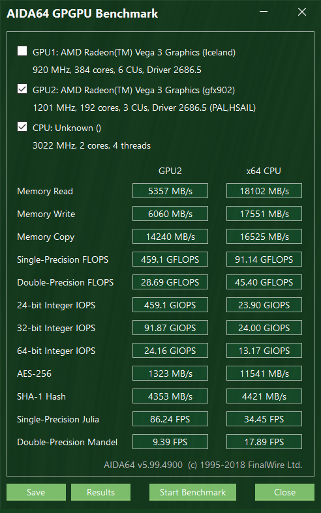Click the AES-256 row label
The image size is (321, 513).
[34, 374]
